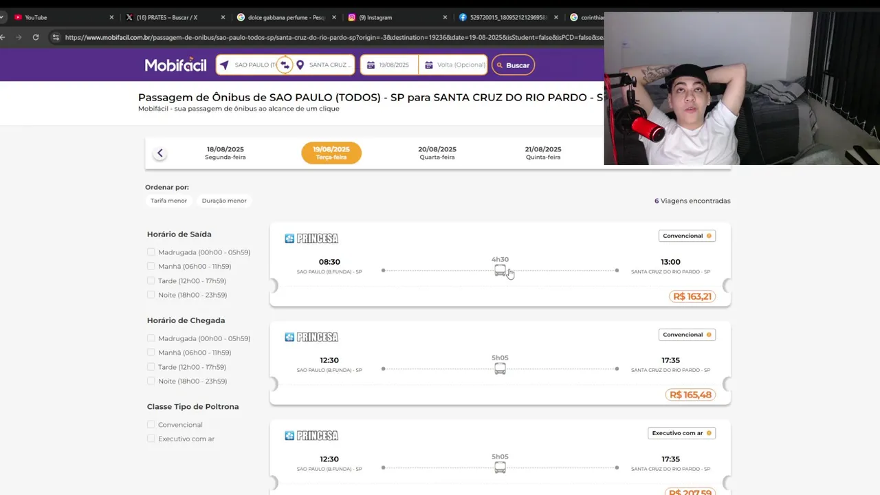This screenshot has width=880, height=495.
Task: Select the R$ 165,48 price
Action: [x=691, y=395]
